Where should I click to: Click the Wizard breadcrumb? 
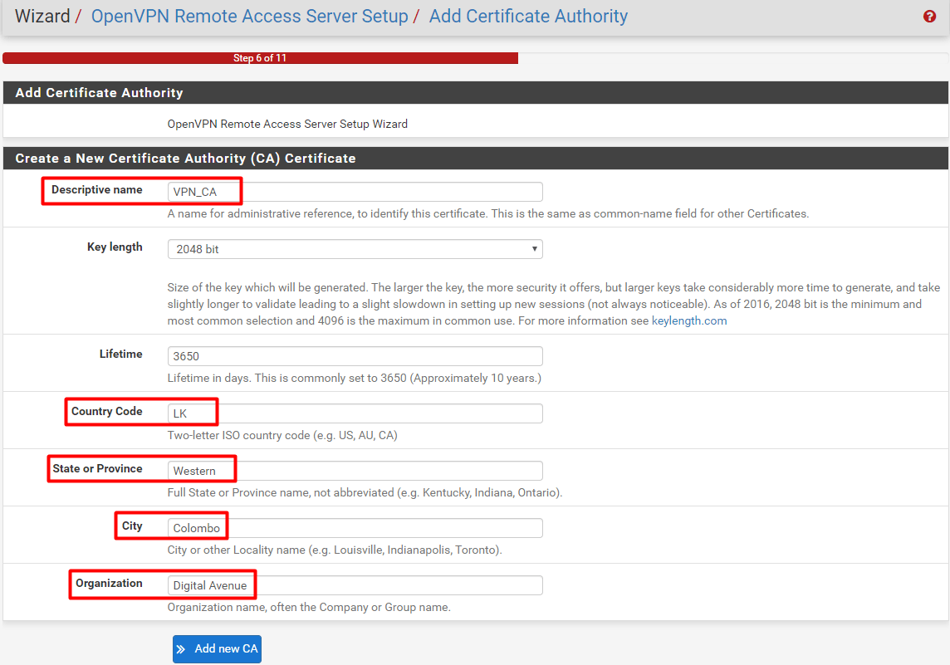[x=42, y=17]
